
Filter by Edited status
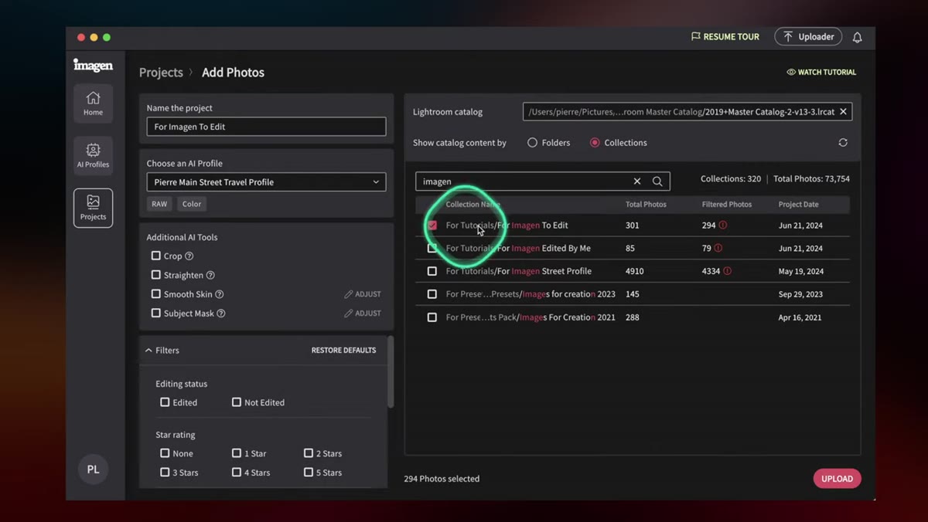pyautogui.click(x=165, y=402)
